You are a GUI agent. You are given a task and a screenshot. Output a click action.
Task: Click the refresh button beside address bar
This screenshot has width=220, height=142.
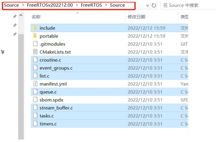154,6
